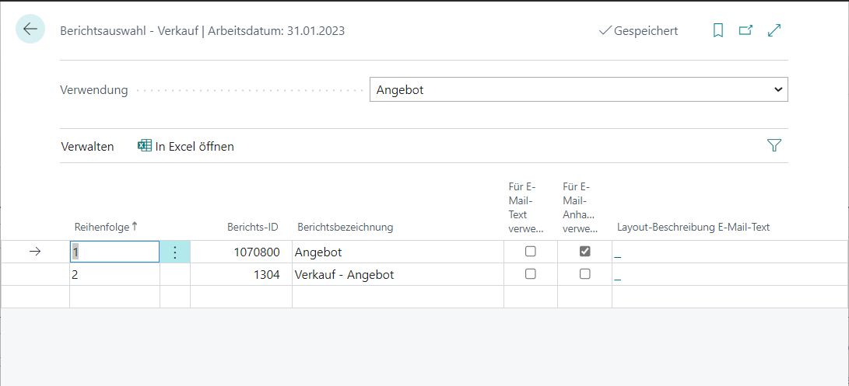849x386 pixels.
Task: Open row options three-dot menu
Action: (175, 252)
